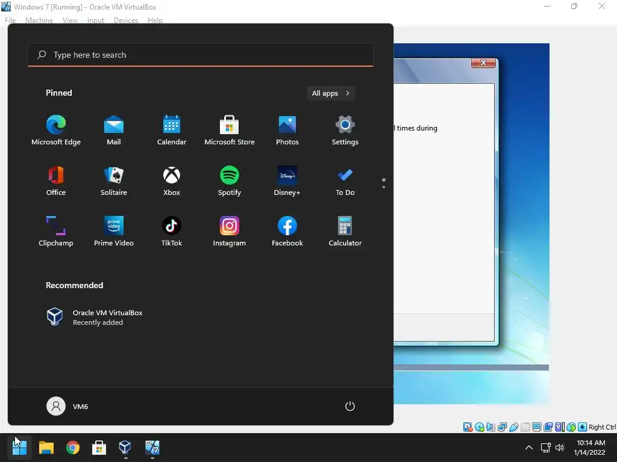
Task: Switch to VirtualBox Manager taskbar icon
Action: [x=125, y=448]
